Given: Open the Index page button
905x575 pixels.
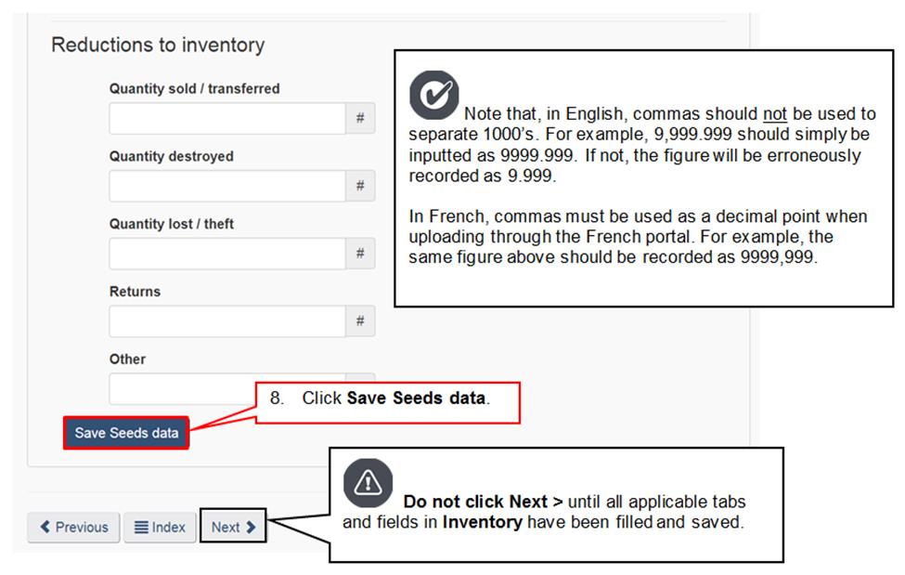Looking at the screenshot, I should [160, 527].
